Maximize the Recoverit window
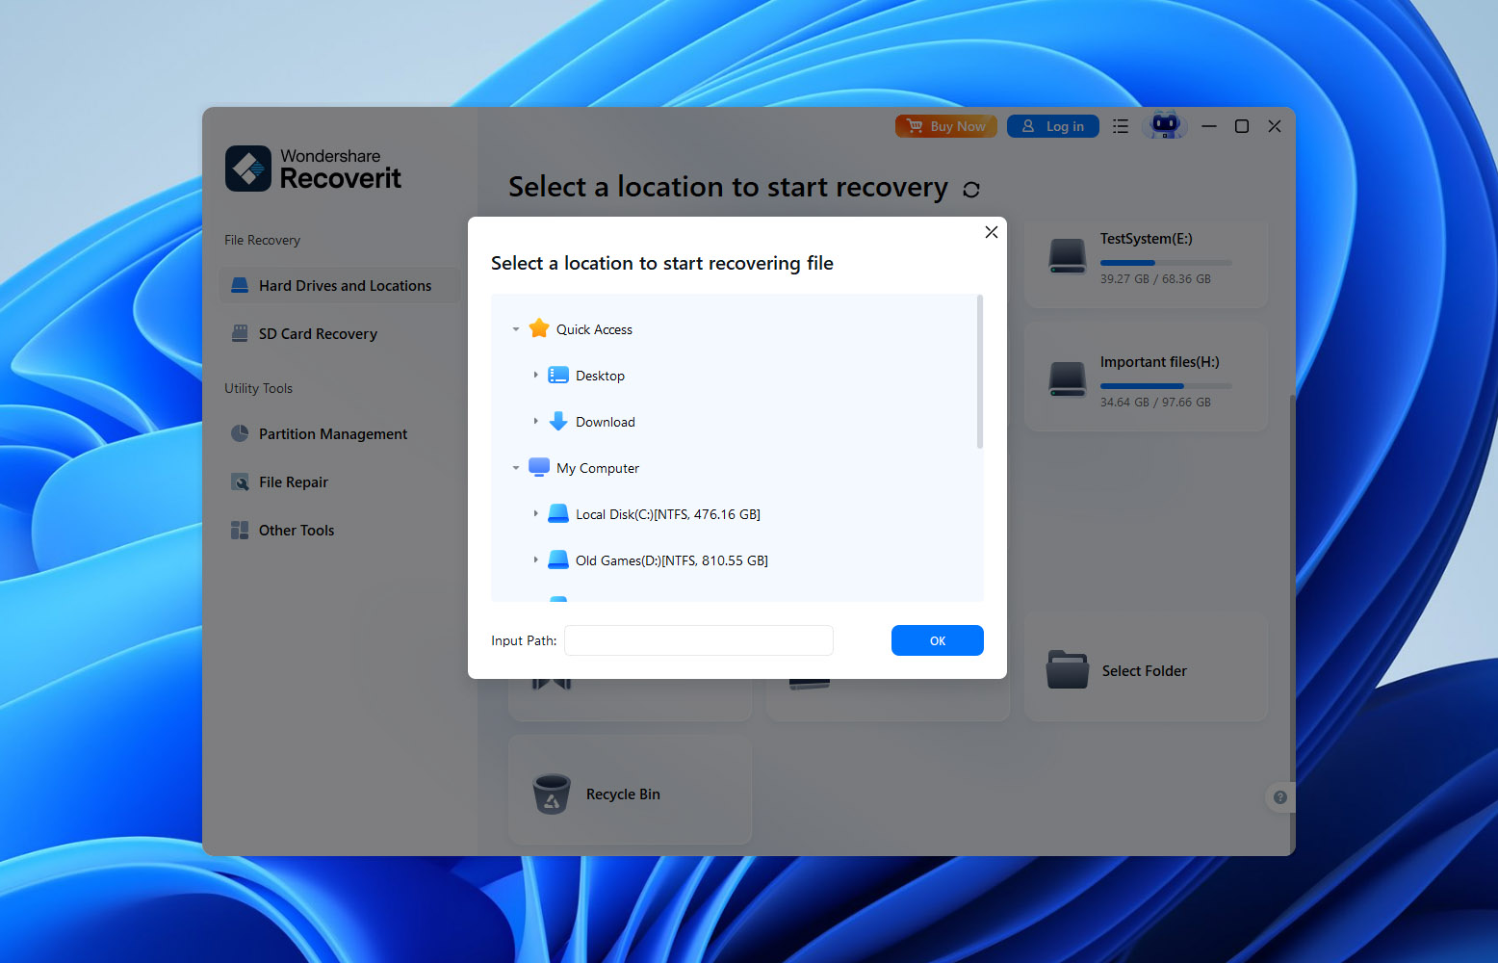This screenshot has height=963, width=1498. 1242,126
